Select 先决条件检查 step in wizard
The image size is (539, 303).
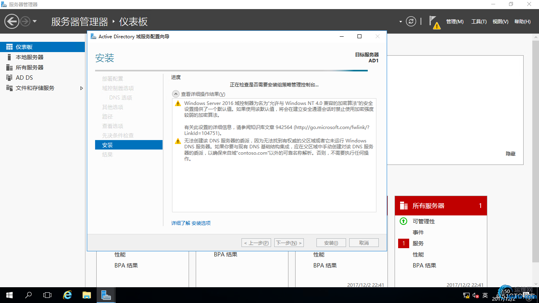tap(118, 135)
